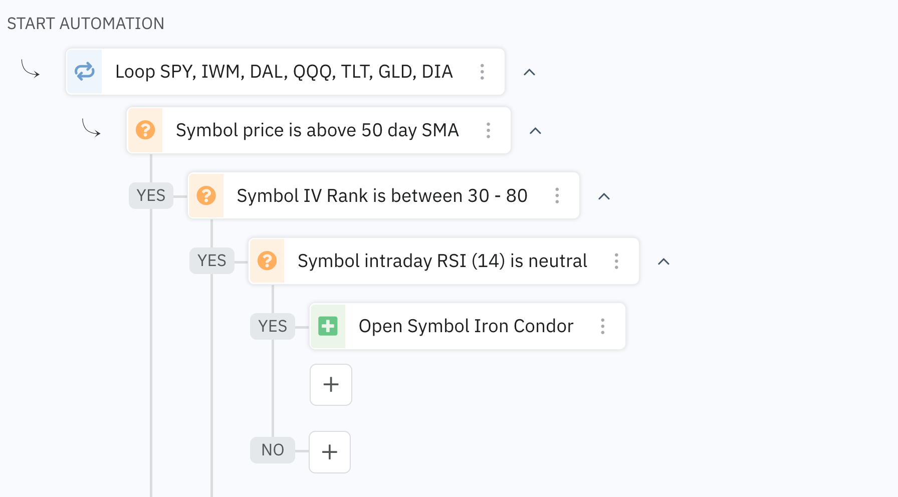
Task: Add action to the NO branch
Action: tap(330, 452)
